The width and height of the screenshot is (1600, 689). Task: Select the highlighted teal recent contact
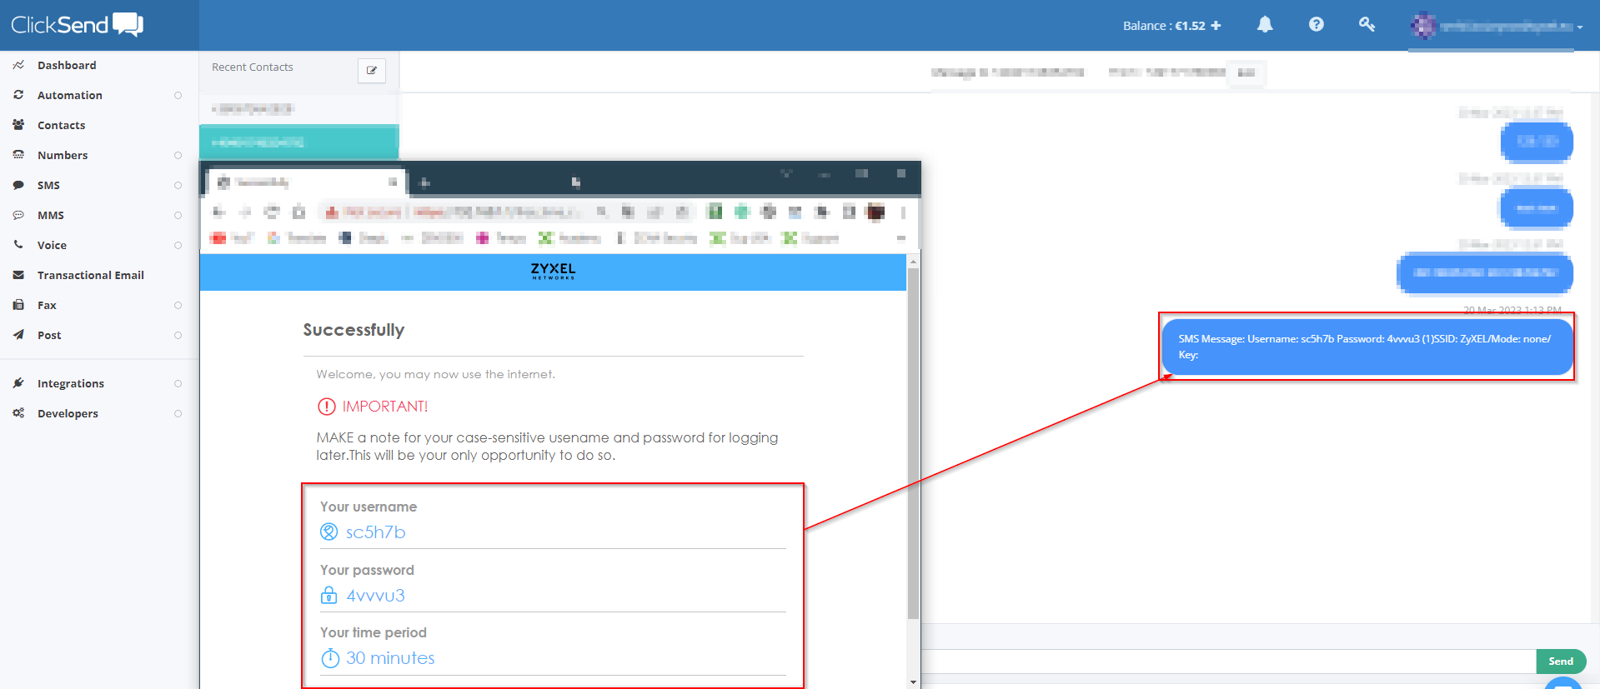(x=299, y=142)
